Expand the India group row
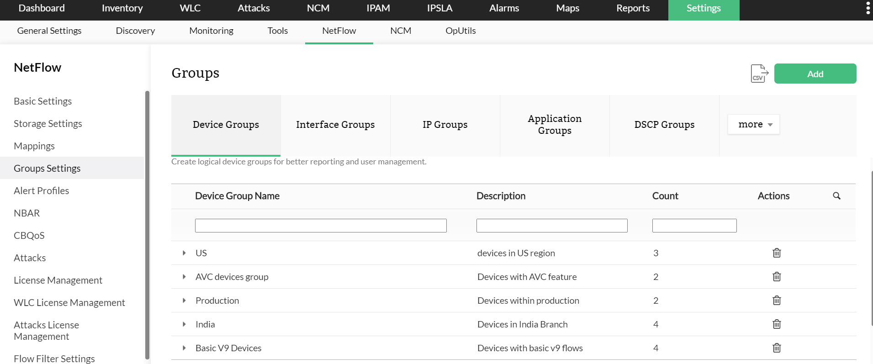This screenshot has height=364, width=873. tap(184, 324)
